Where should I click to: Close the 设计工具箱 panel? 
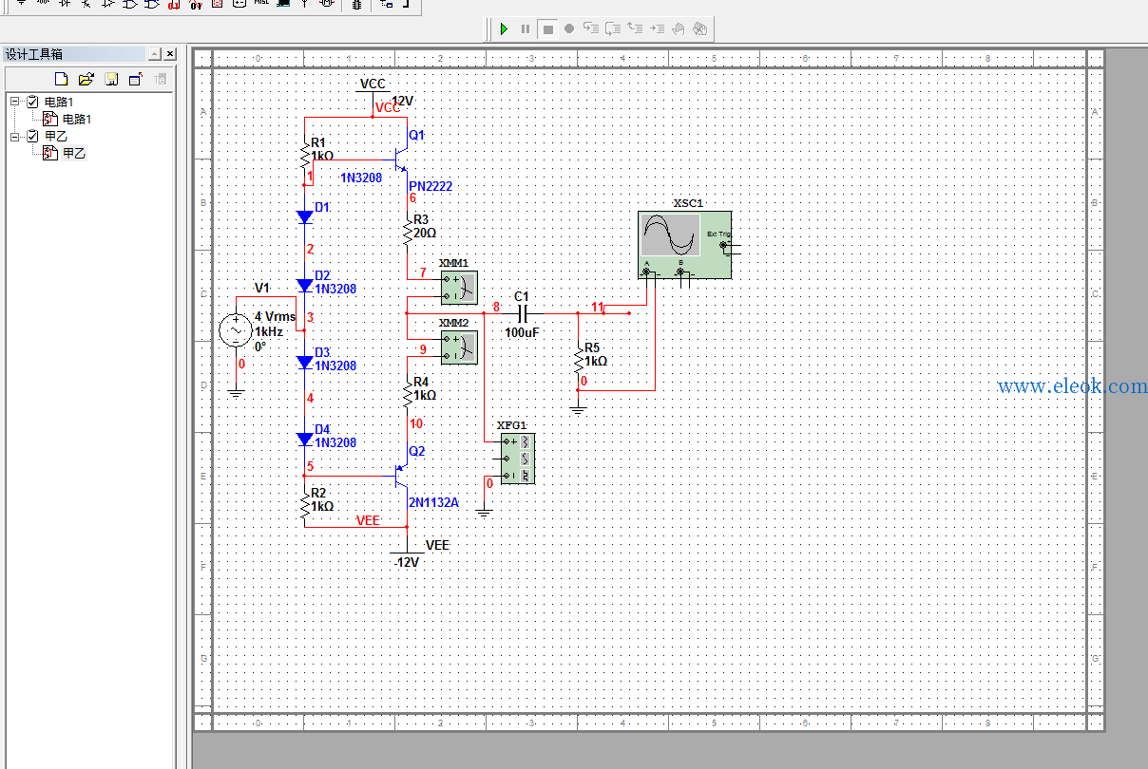(170, 54)
